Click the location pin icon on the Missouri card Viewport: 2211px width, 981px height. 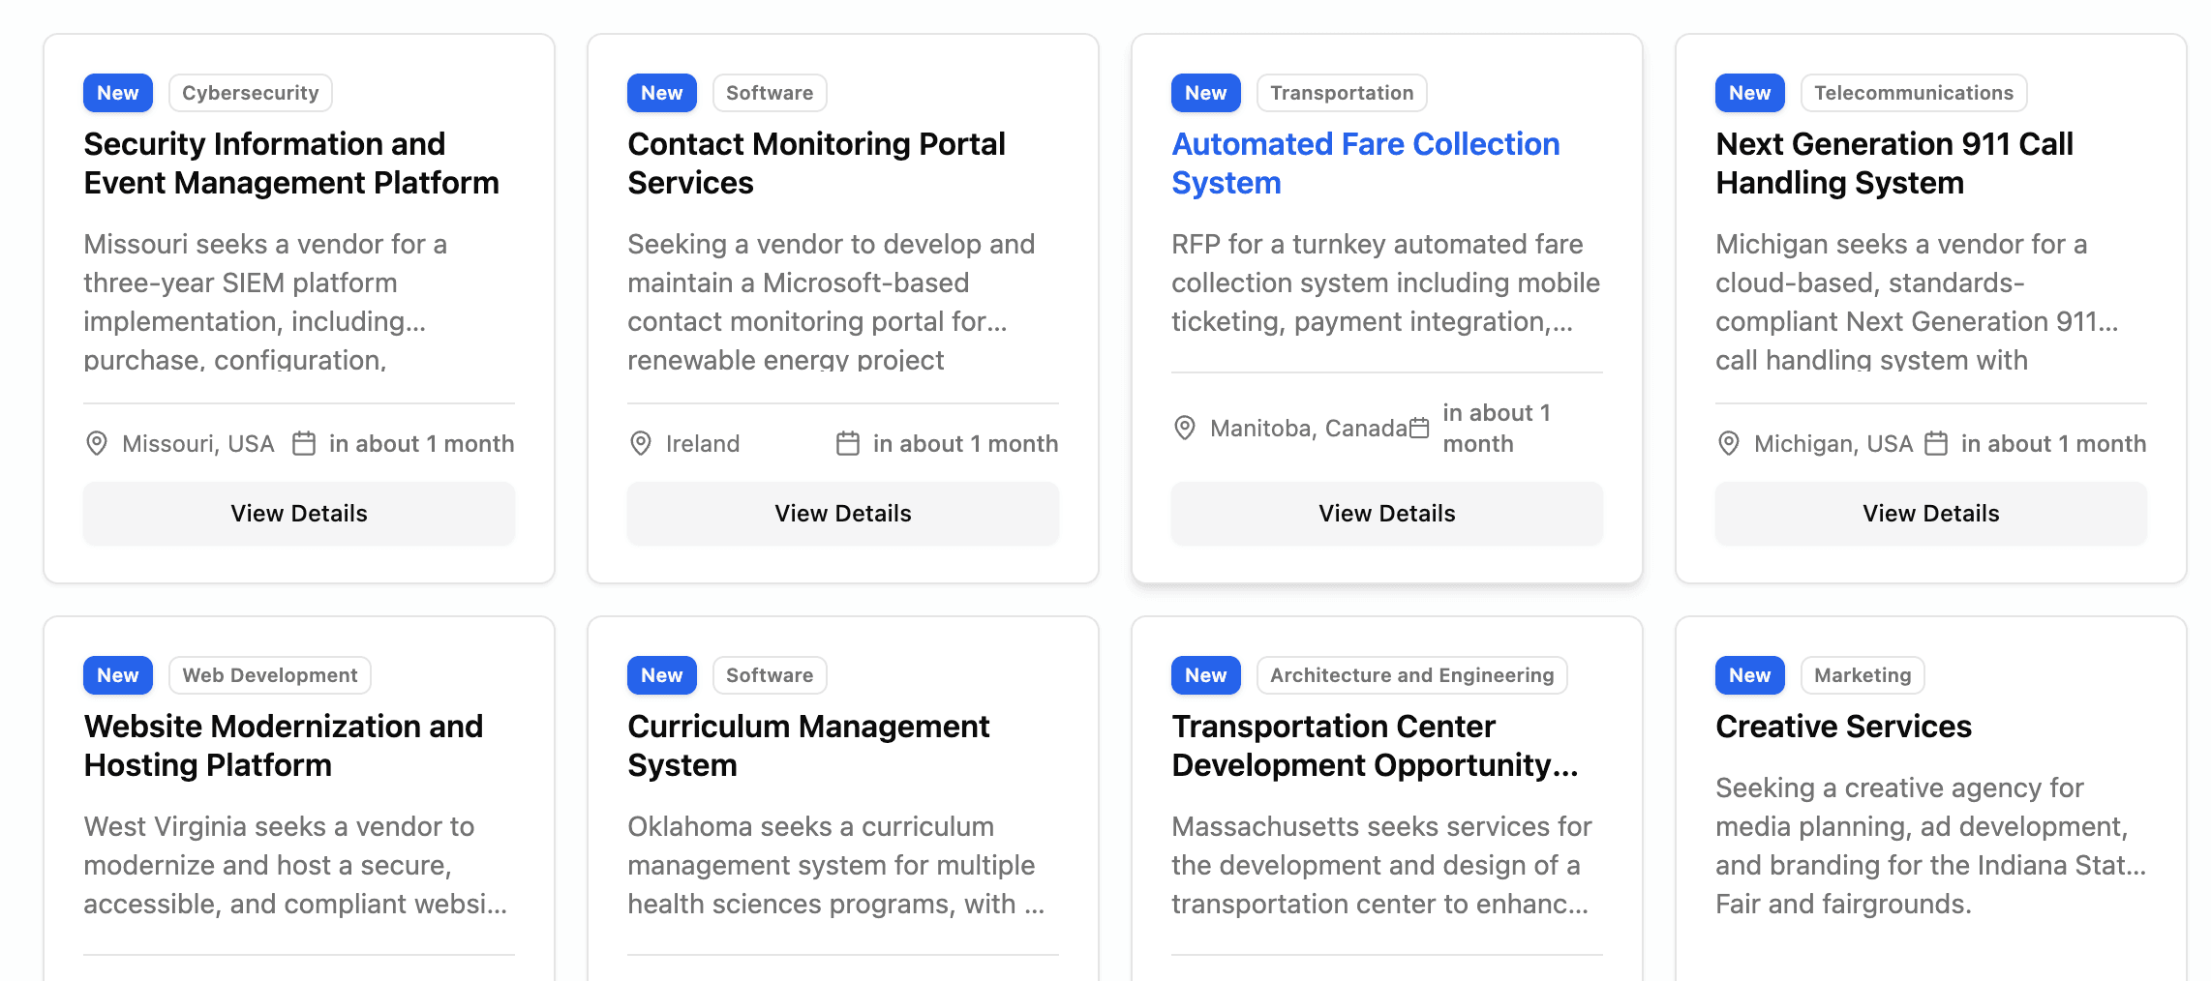[x=97, y=443]
